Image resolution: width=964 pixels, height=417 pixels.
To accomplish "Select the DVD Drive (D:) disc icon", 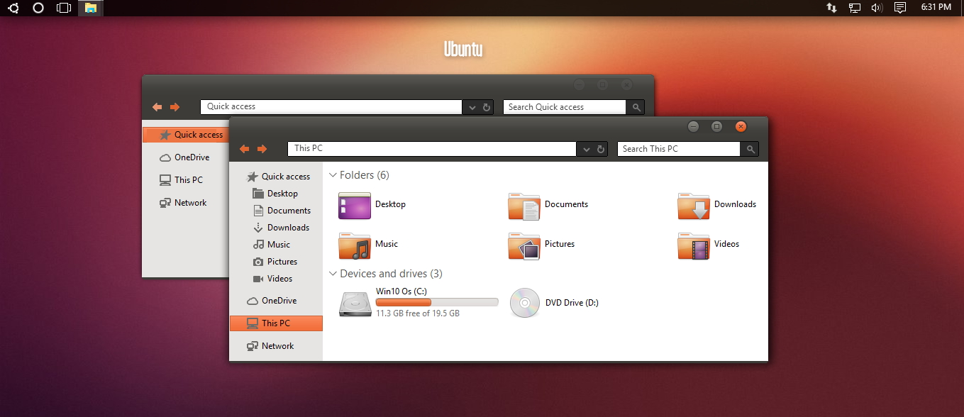I will (x=524, y=303).
